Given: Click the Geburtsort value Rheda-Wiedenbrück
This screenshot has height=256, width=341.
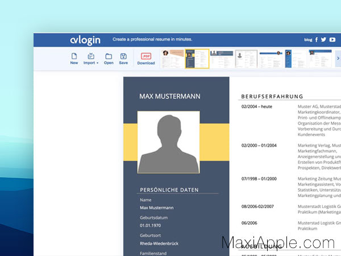Looking at the screenshot, I should pos(159,243).
